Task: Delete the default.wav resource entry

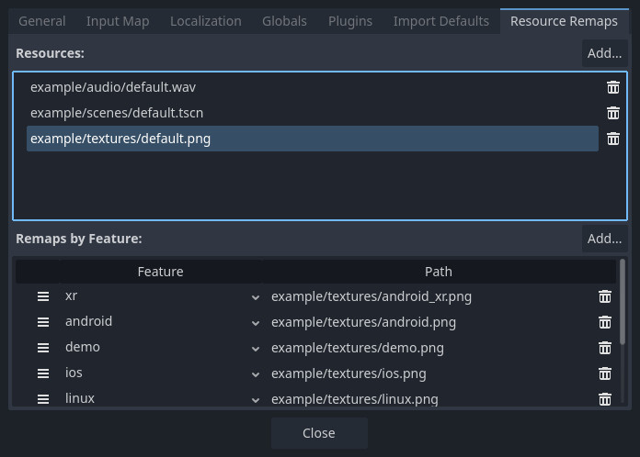Action: pyautogui.click(x=613, y=87)
